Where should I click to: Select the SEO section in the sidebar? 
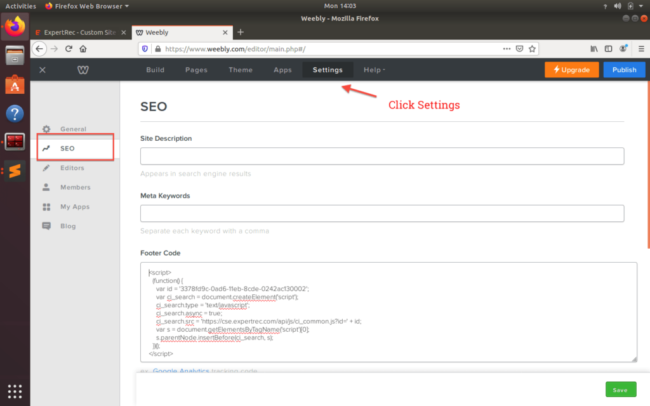[x=66, y=148]
